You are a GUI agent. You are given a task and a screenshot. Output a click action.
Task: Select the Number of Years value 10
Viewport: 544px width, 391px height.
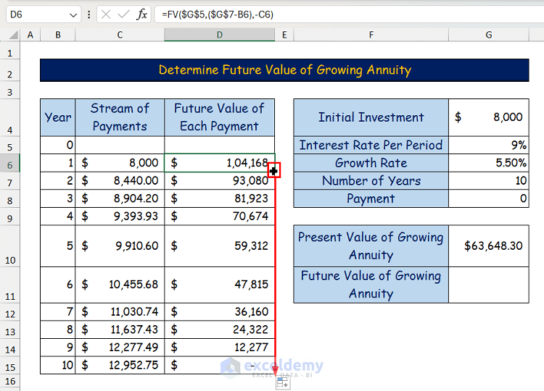point(489,180)
